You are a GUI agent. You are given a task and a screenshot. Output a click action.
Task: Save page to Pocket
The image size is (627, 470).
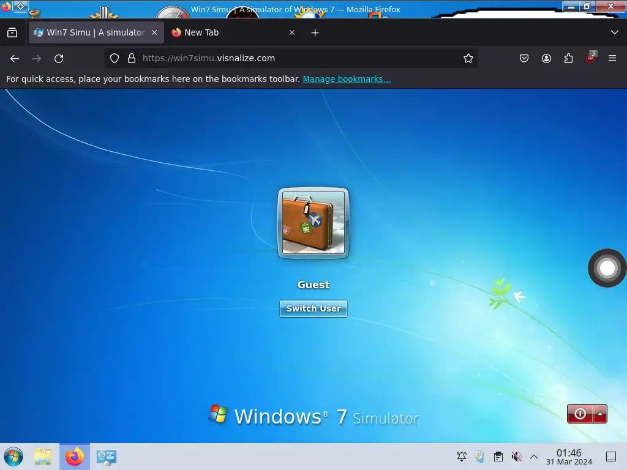click(524, 58)
